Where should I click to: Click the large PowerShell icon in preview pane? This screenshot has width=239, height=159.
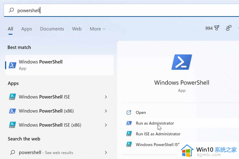(182, 62)
